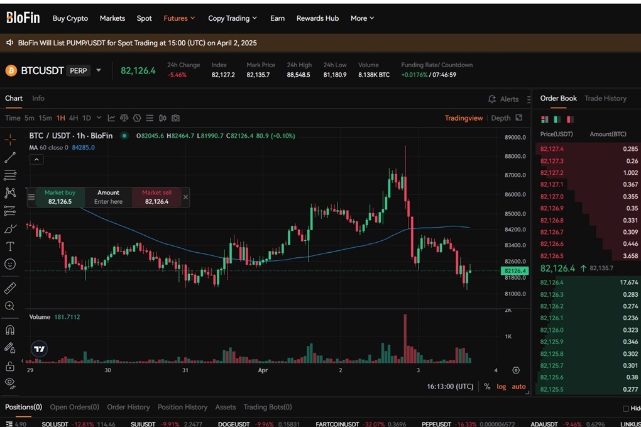The width and height of the screenshot is (641, 427).
Task: Toggle the percent scale button
Action: click(x=487, y=387)
